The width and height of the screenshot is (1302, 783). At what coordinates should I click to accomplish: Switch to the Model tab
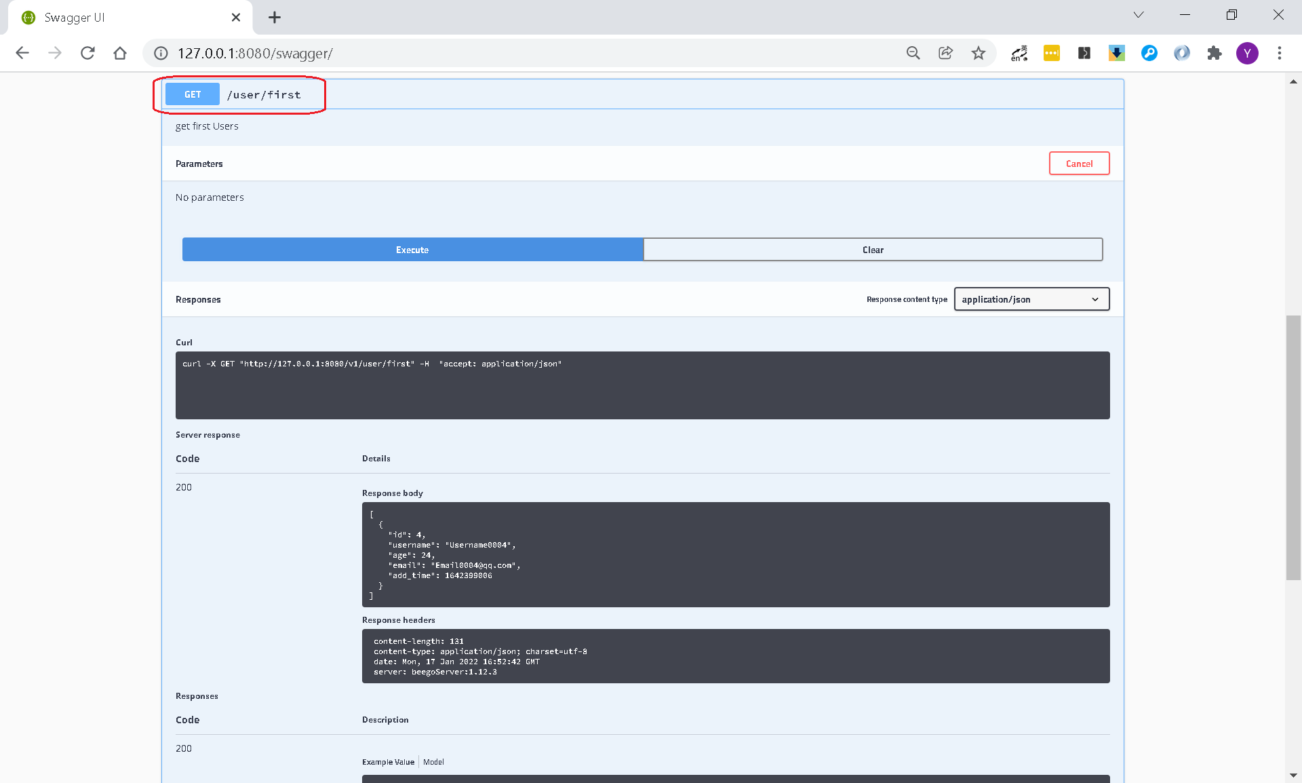pyautogui.click(x=433, y=762)
